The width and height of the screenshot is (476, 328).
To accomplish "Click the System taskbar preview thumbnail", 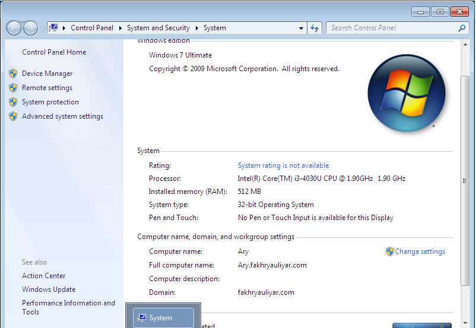I will point(163,318).
